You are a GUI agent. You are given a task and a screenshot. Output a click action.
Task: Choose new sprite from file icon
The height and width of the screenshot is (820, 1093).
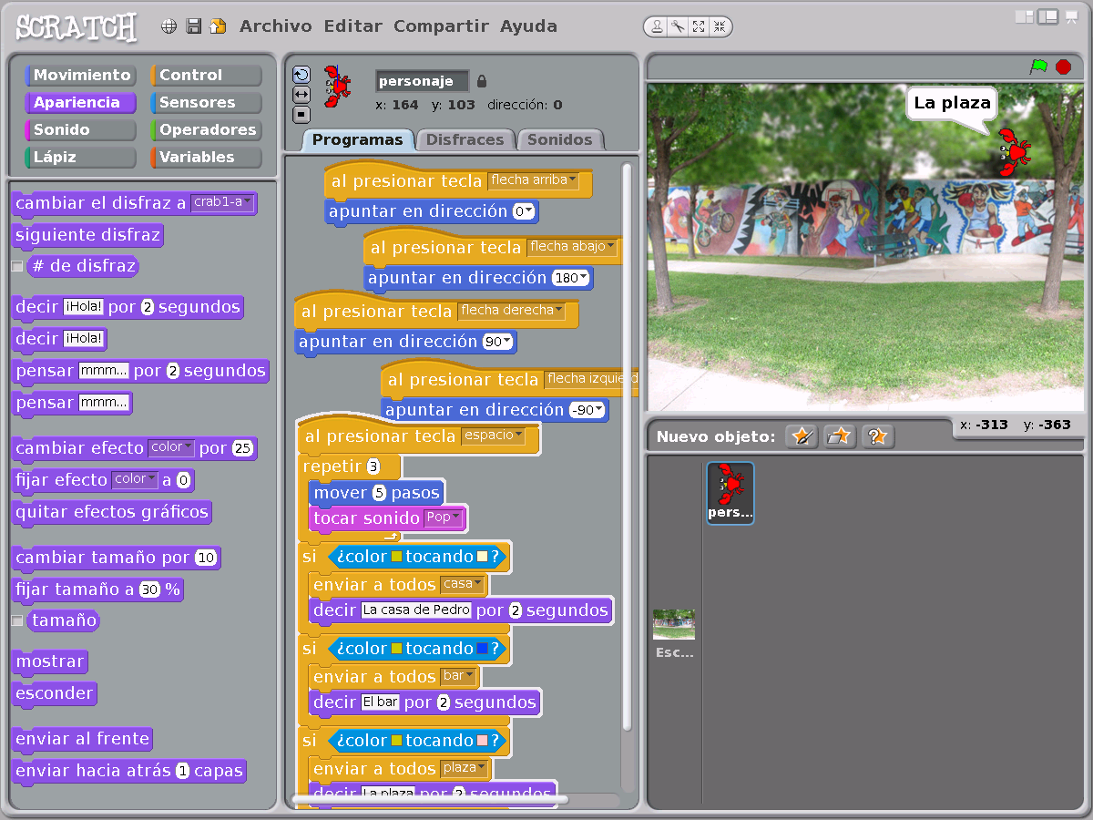[839, 436]
